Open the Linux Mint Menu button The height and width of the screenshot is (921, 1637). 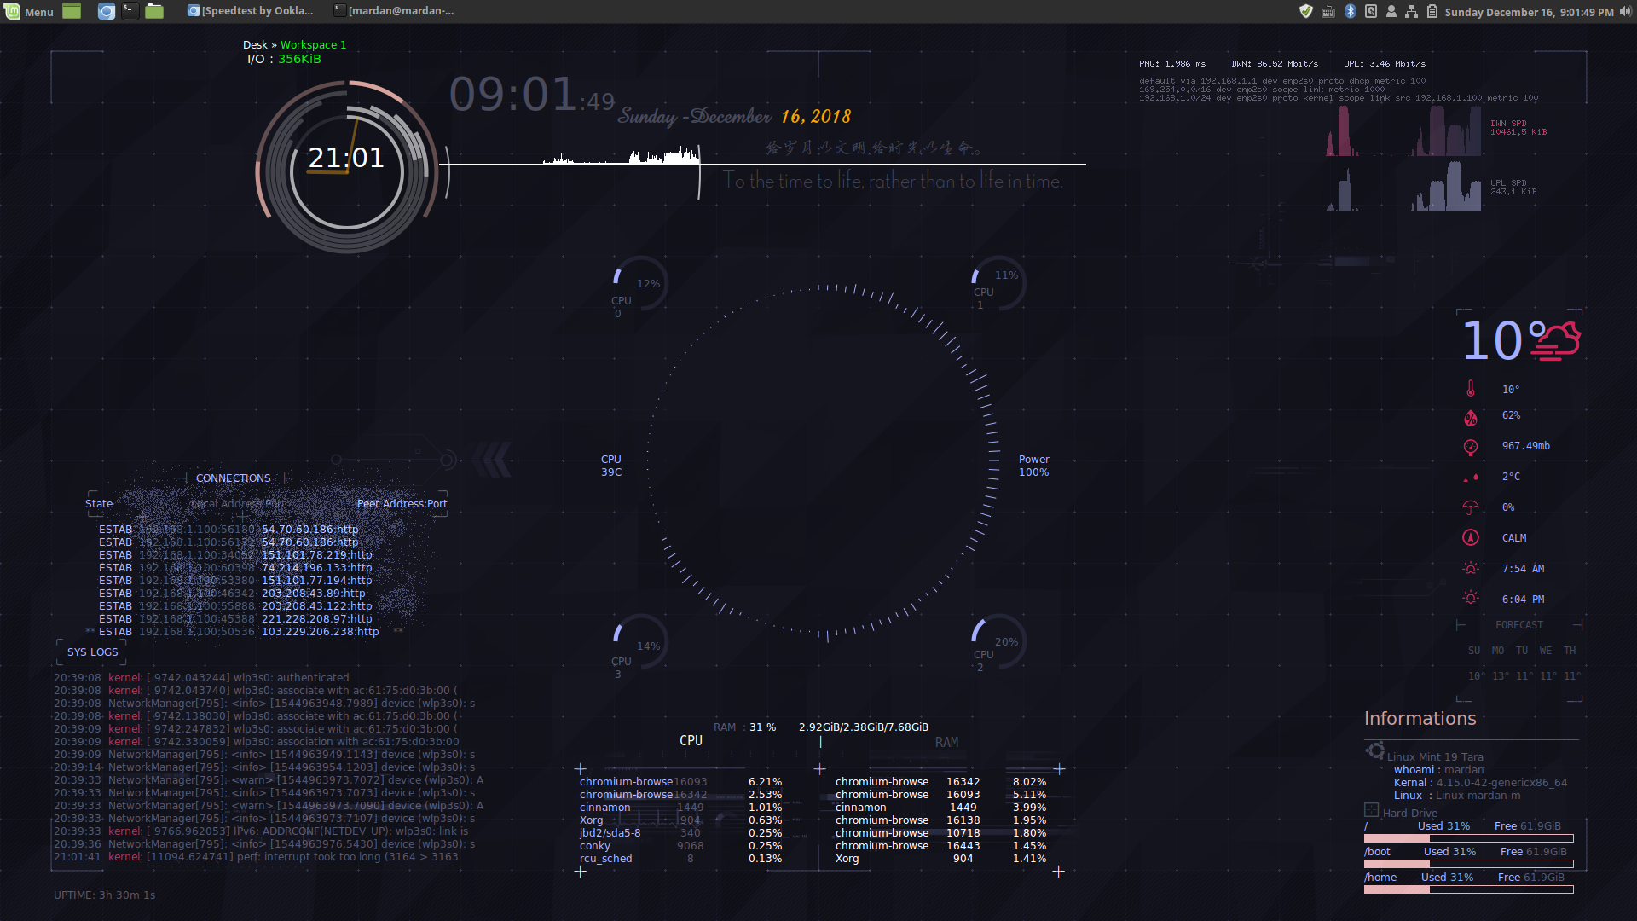point(28,11)
